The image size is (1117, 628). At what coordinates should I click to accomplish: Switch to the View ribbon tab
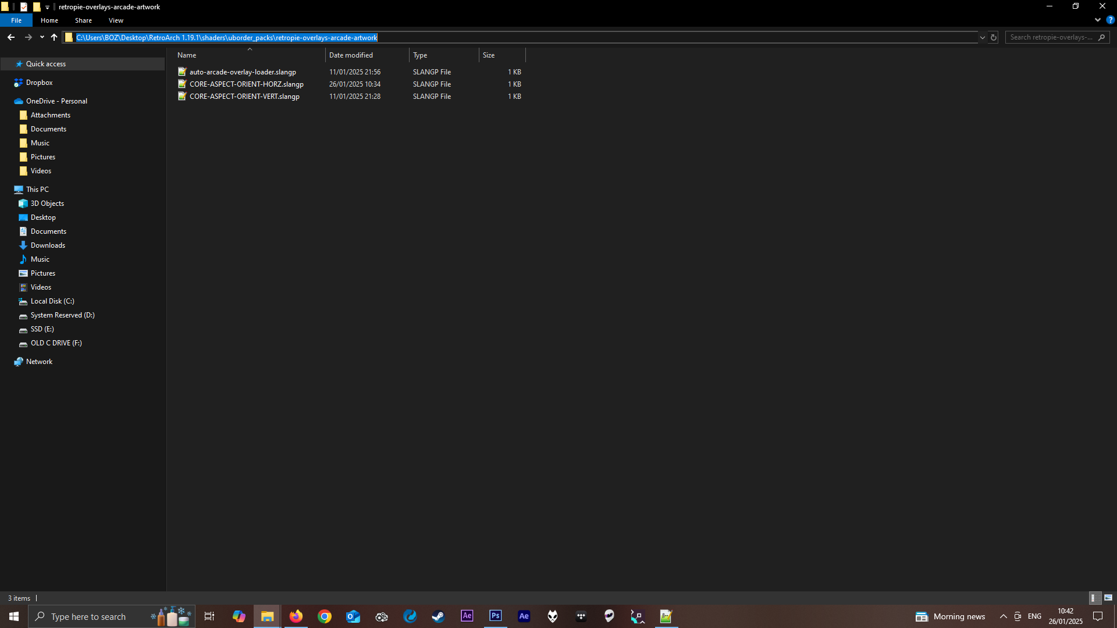115,20
